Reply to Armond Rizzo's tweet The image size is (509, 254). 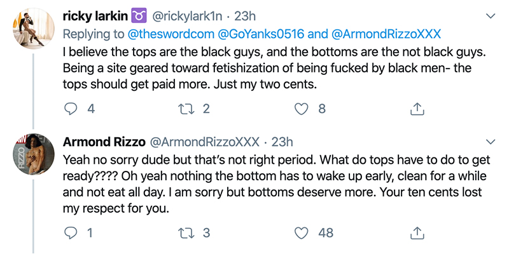pyautogui.click(x=72, y=233)
